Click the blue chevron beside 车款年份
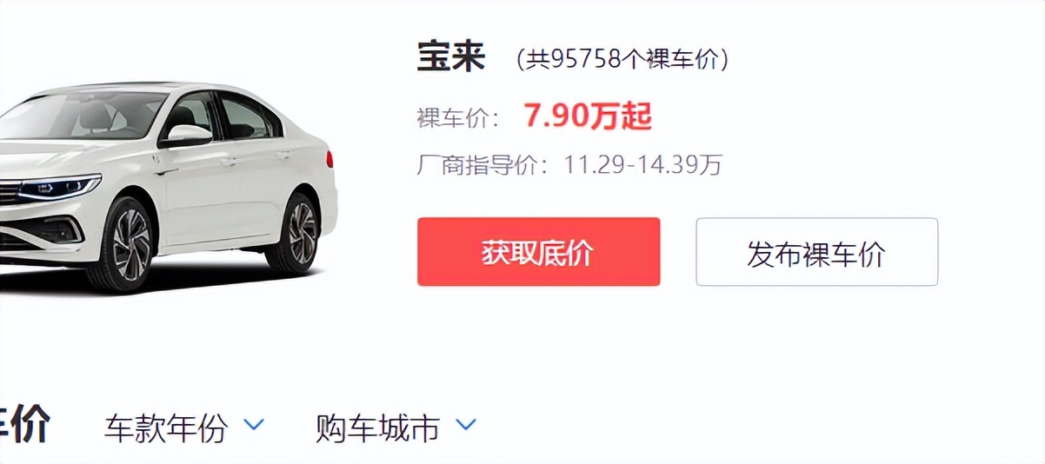The height and width of the screenshot is (464, 1045). (x=253, y=425)
